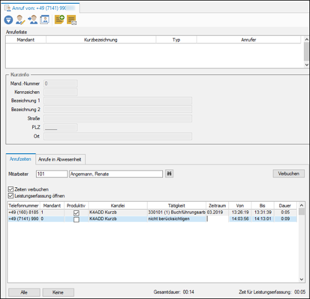Click the Bis column header
Viewport: 310px width, 299px height.
pyautogui.click(x=262, y=205)
